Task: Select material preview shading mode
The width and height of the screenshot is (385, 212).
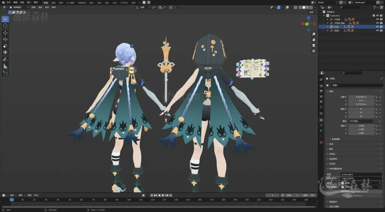Action: (308, 7)
